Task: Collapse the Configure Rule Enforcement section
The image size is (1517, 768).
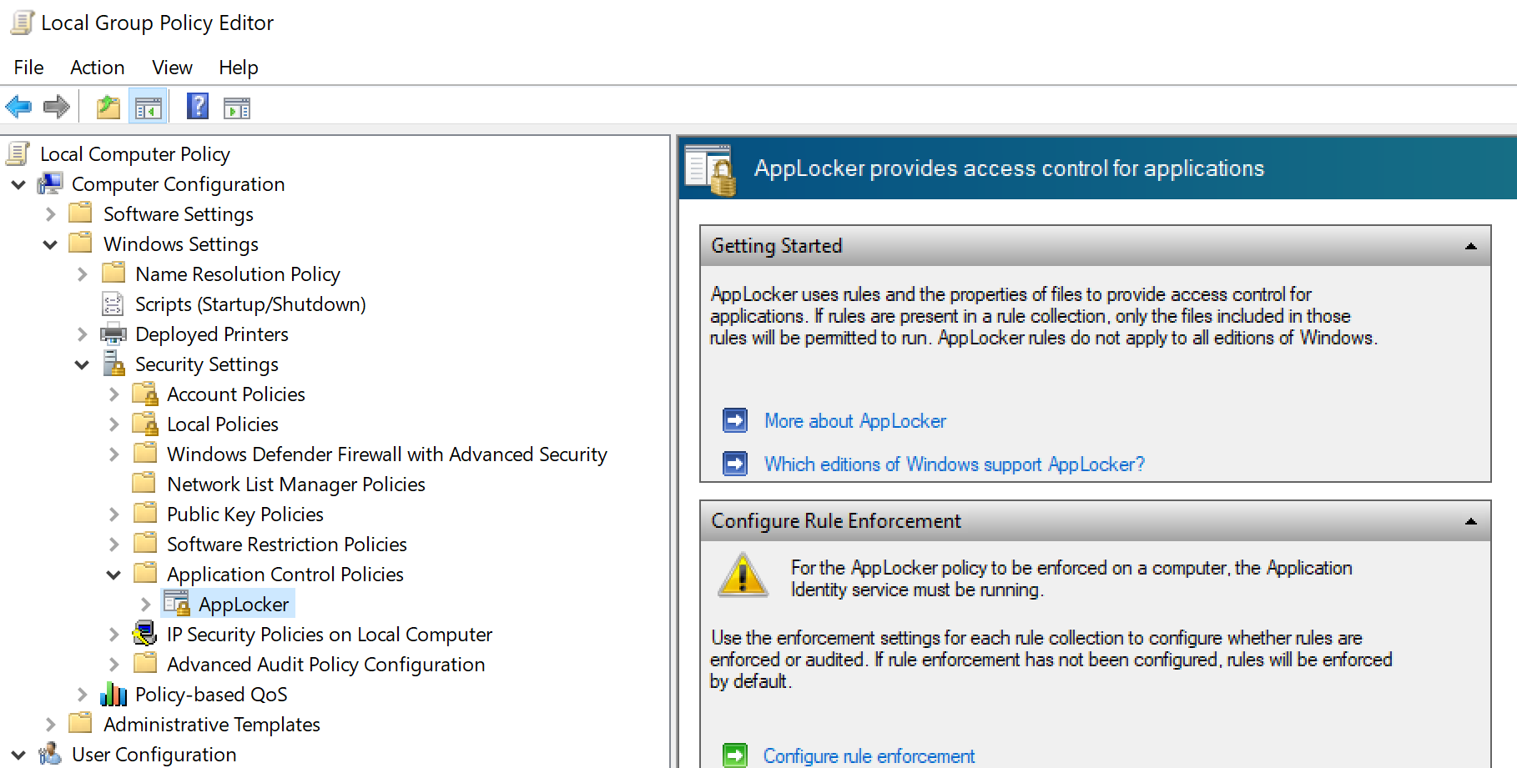Action: coord(1470,521)
